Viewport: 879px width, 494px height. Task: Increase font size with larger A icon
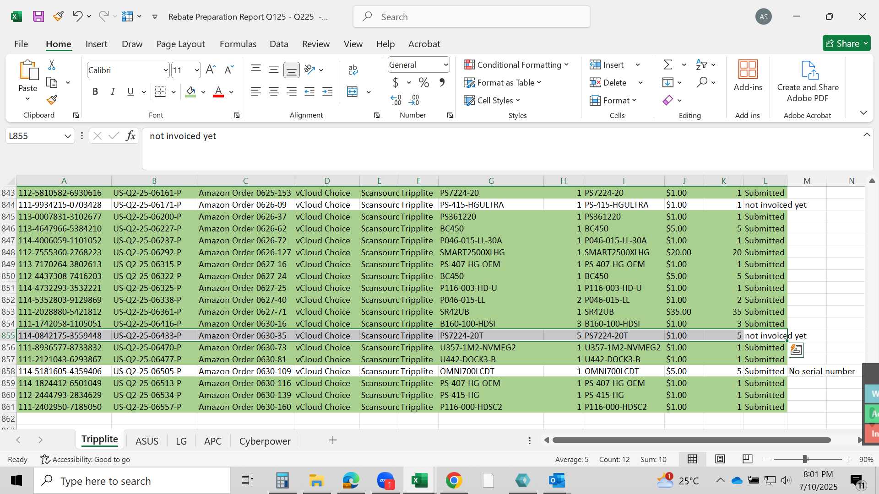click(x=211, y=70)
